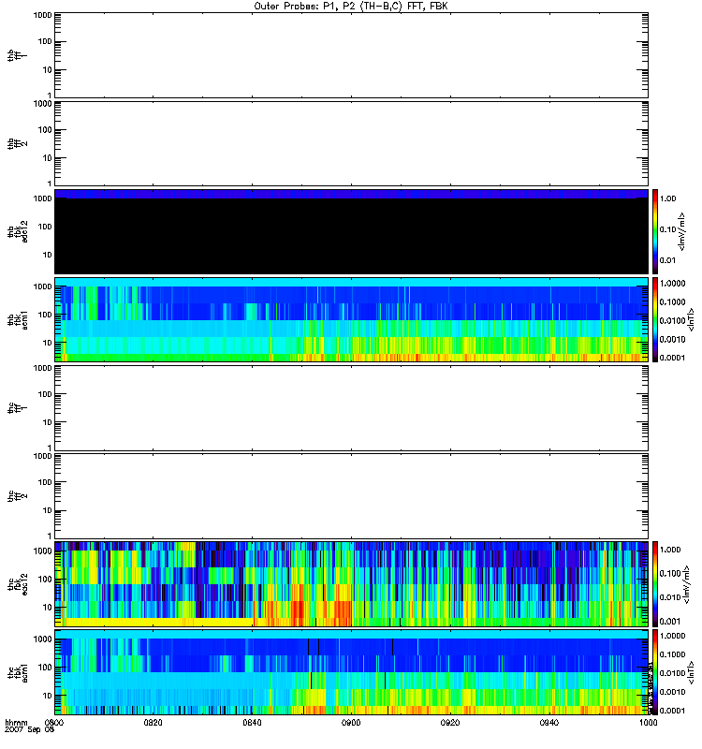Click the 0800 time axis label
The width and height of the screenshot is (702, 749).
click(x=54, y=723)
